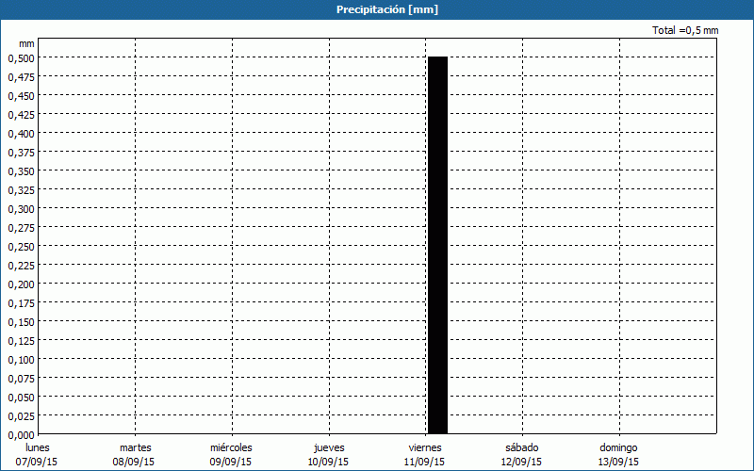This screenshot has height=471, width=754.
Task: Select the 'sábado' day label
Action: [x=522, y=447]
